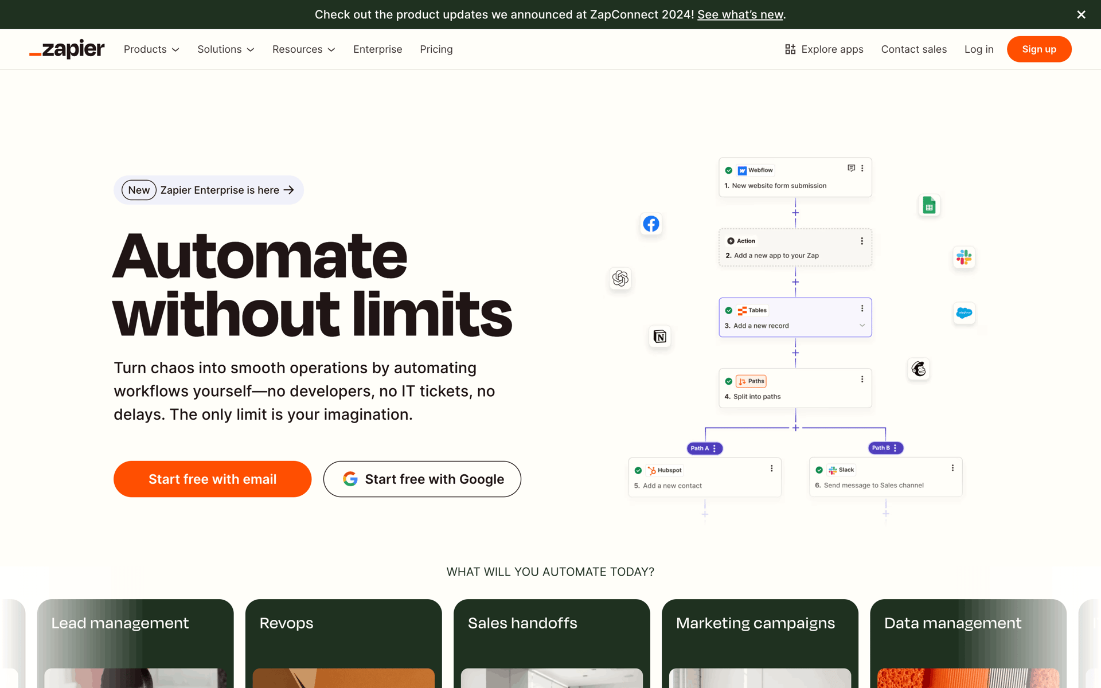Open Contact sales
This screenshot has height=688, width=1101.
[x=914, y=49]
